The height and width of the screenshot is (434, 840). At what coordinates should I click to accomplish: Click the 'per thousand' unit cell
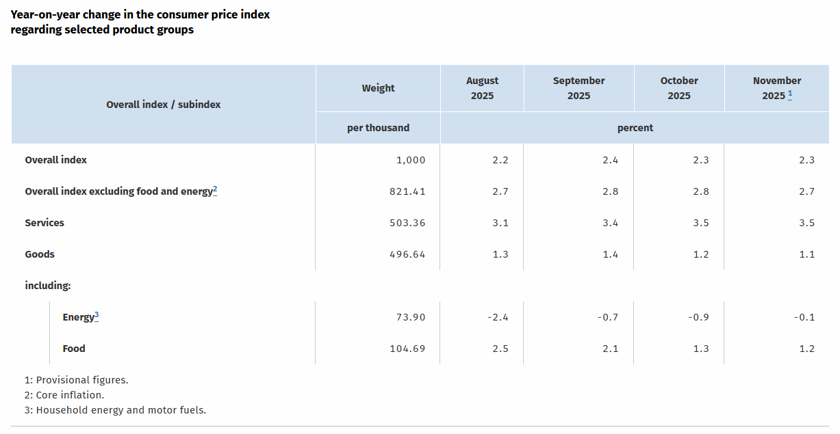(378, 128)
